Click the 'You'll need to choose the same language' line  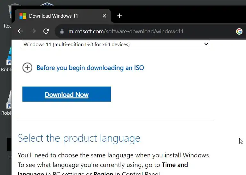[114, 155]
